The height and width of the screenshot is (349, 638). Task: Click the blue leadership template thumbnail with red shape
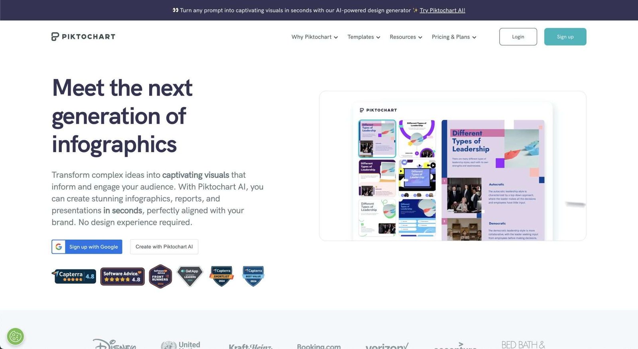tap(417, 218)
